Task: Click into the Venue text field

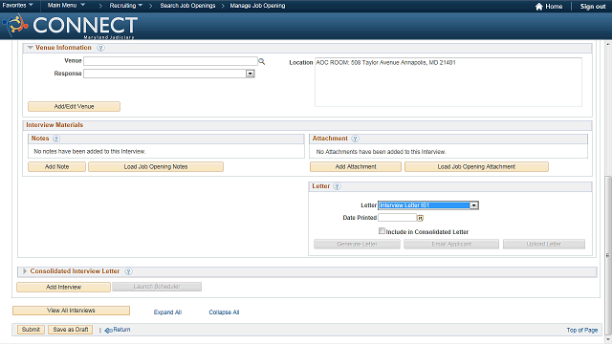Action: [170, 61]
